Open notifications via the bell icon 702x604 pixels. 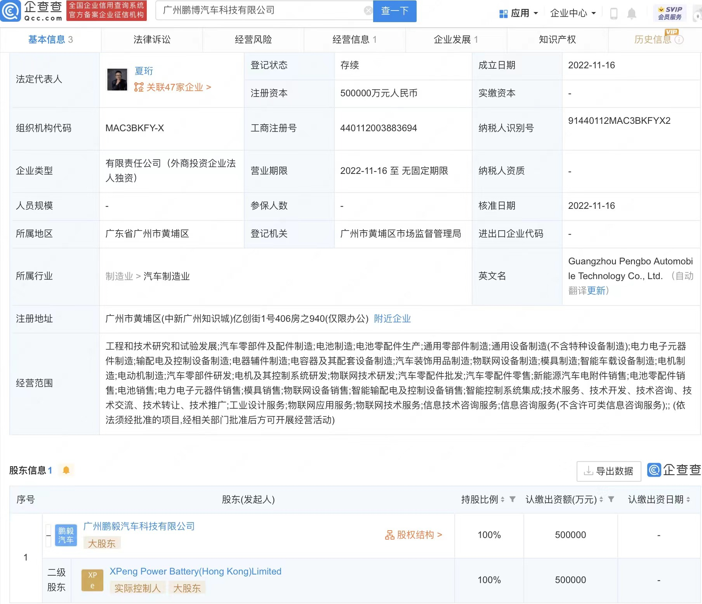(x=632, y=13)
